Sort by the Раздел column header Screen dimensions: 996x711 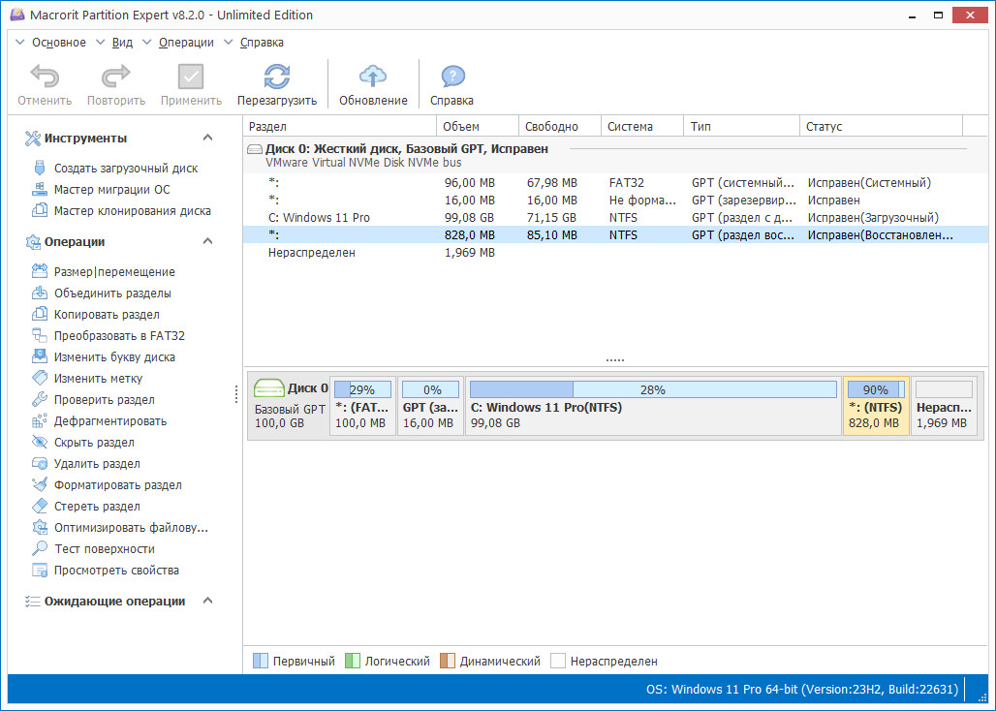click(340, 126)
